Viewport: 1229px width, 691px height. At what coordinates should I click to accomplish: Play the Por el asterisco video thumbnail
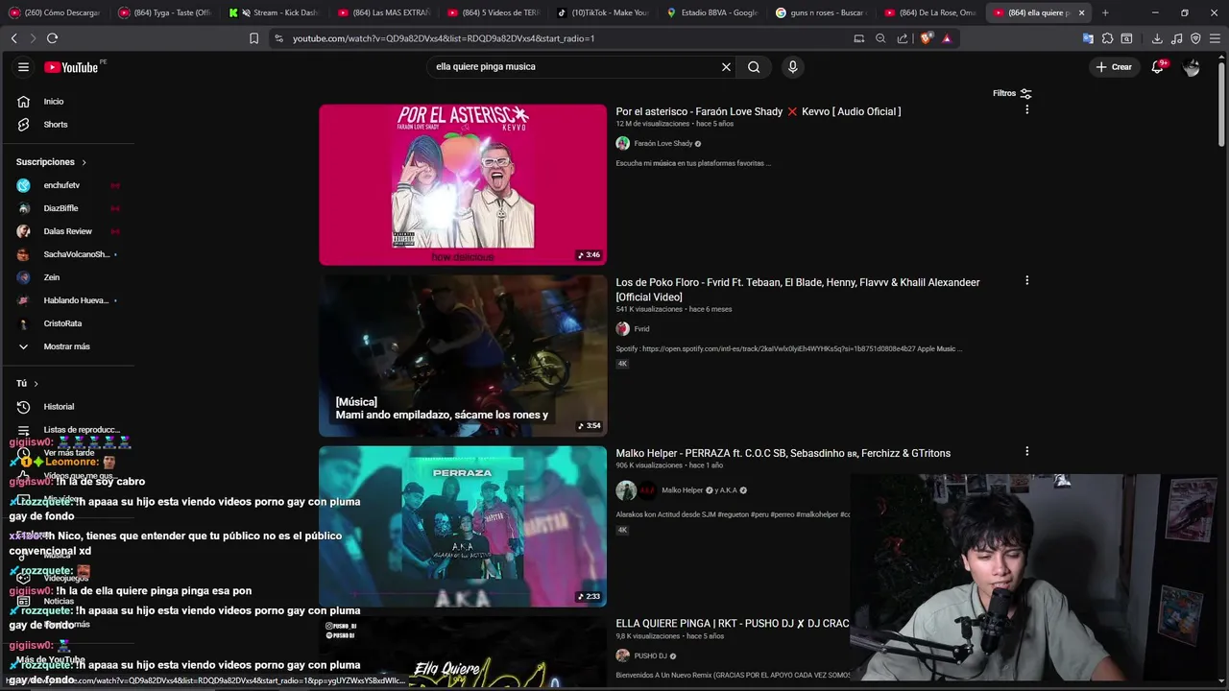click(463, 184)
